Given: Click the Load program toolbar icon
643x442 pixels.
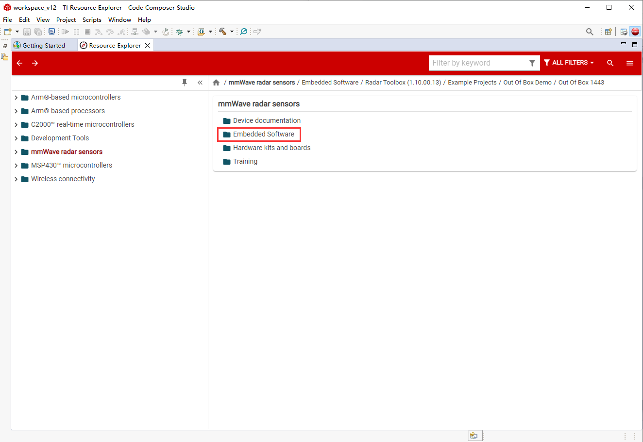Looking at the screenshot, I should 201,32.
